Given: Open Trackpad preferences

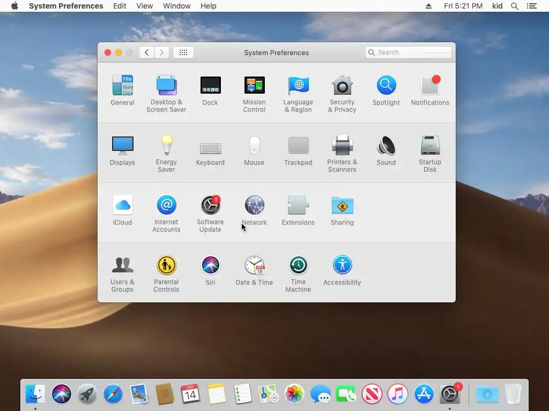Looking at the screenshot, I should [298, 150].
